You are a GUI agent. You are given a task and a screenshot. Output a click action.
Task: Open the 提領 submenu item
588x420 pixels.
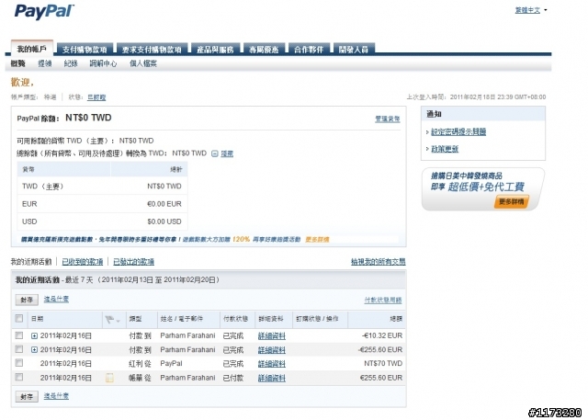(45, 63)
